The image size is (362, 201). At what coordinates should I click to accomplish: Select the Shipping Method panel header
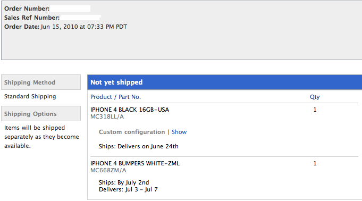pyautogui.click(x=41, y=82)
